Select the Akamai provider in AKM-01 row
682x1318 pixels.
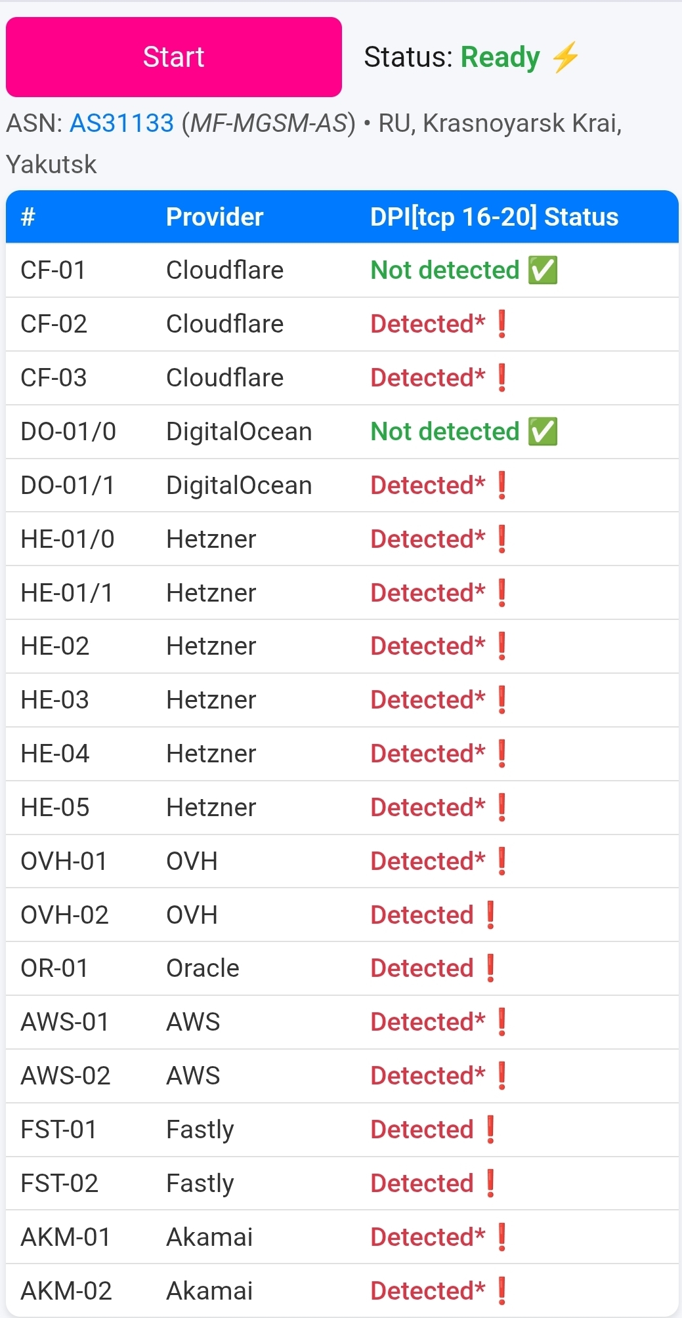(209, 1237)
